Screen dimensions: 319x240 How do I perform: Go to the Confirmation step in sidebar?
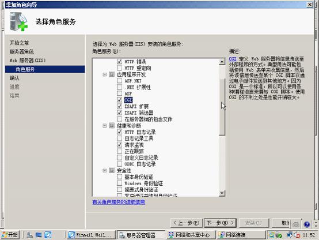pos(14,78)
